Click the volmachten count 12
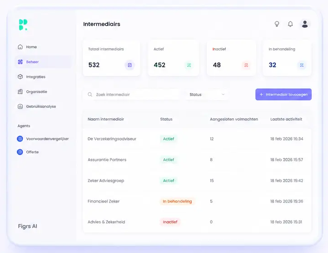This screenshot has height=253, width=328. pyautogui.click(x=212, y=139)
